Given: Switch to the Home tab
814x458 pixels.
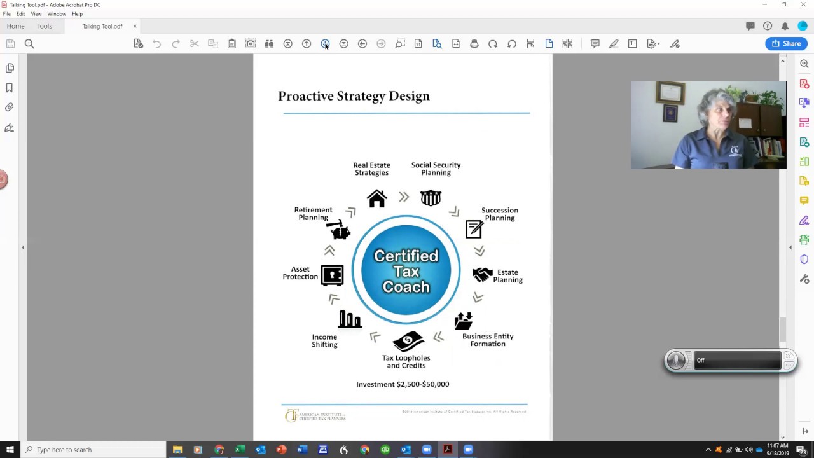Looking at the screenshot, I should click(x=16, y=26).
